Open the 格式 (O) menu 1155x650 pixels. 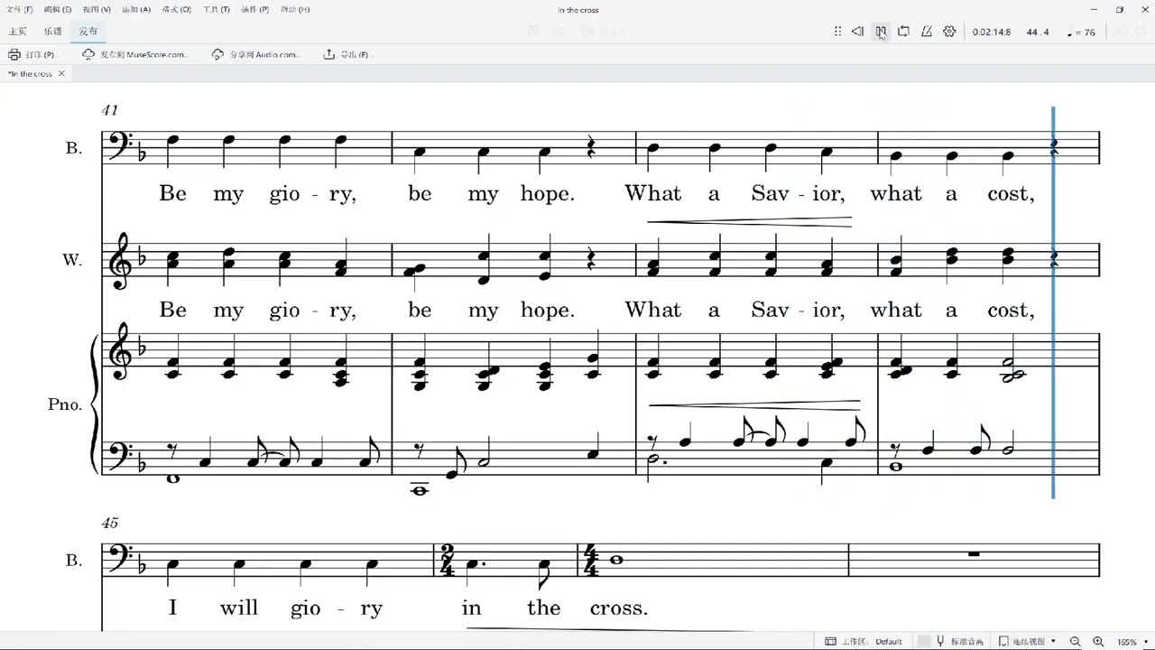click(176, 9)
